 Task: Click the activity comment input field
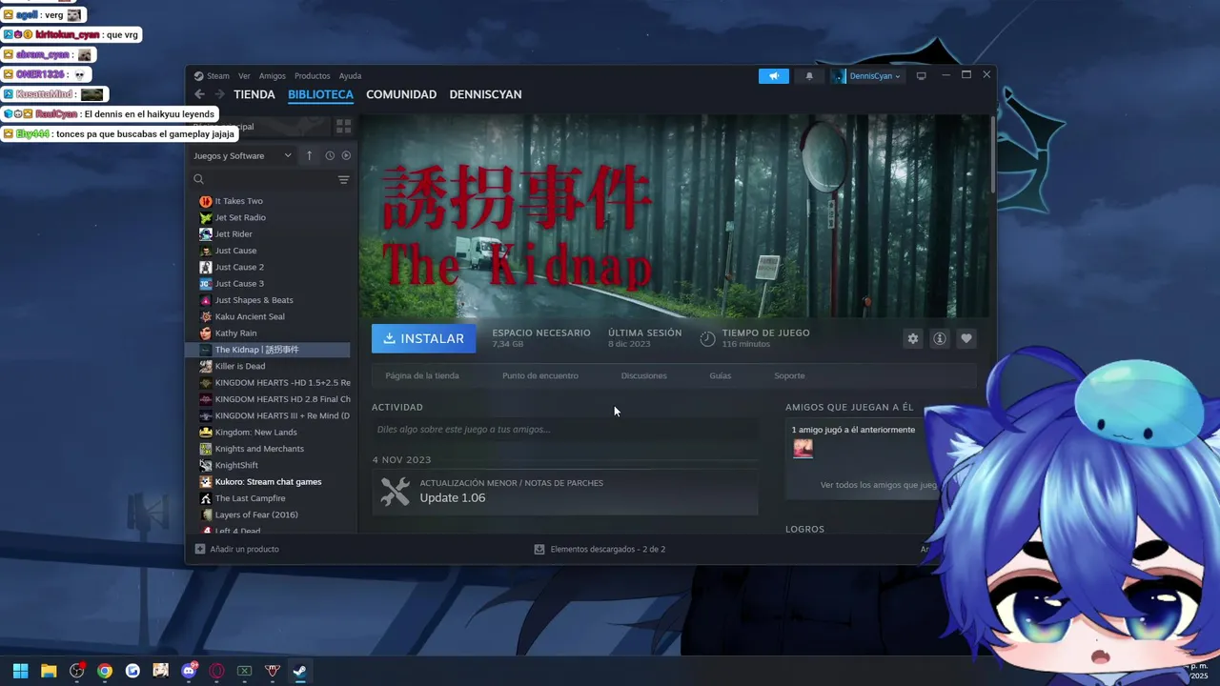point(565,429)
